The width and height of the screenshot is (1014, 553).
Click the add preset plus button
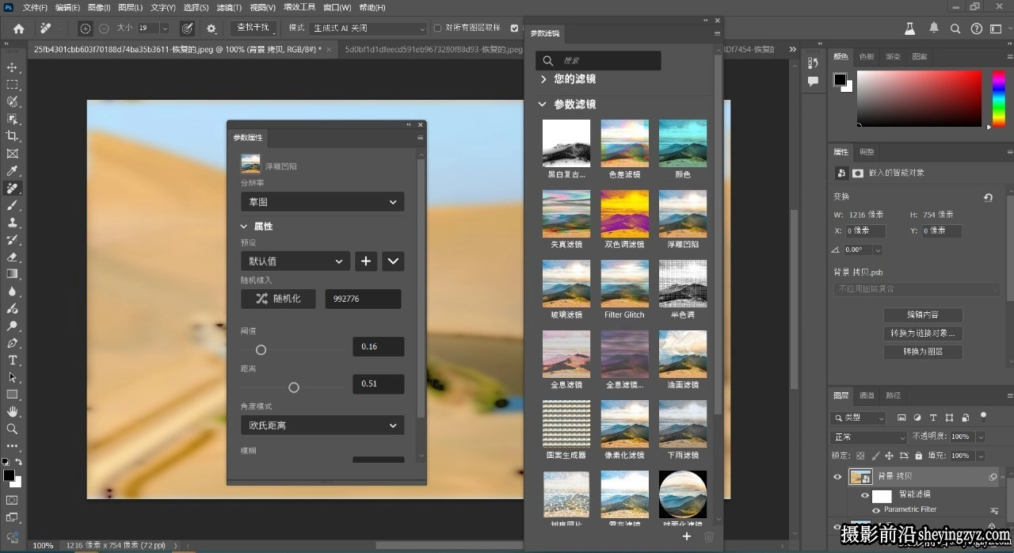pyautogui.click(x=365, y=261)
